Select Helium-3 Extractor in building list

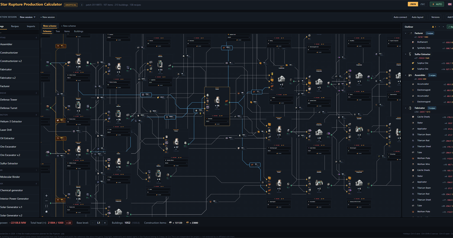(19, 122)
